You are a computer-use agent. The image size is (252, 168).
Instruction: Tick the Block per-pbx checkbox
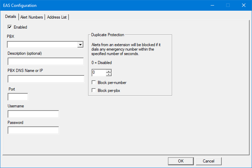[94, 90]
